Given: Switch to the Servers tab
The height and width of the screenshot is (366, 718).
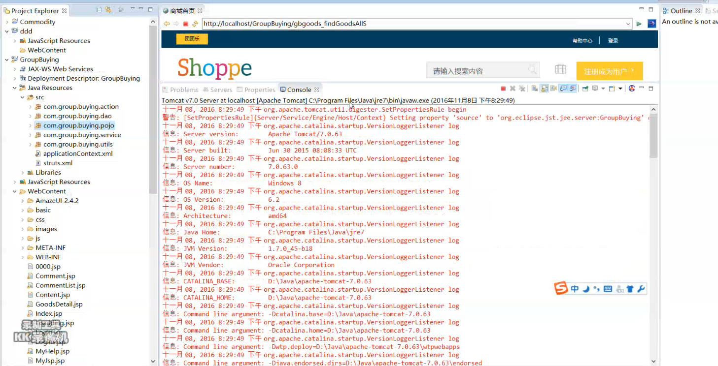Looking at the screenshot, I should pyautogui.click(x=217, y=90).
